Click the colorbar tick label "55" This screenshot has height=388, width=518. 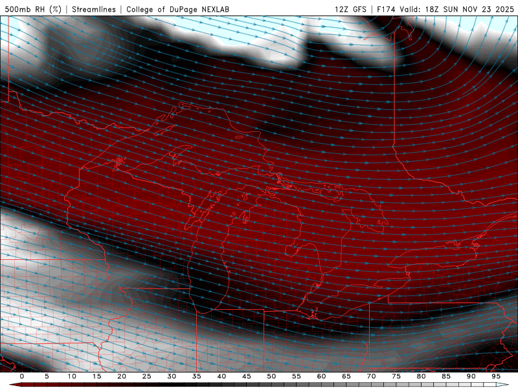[297, 376]
